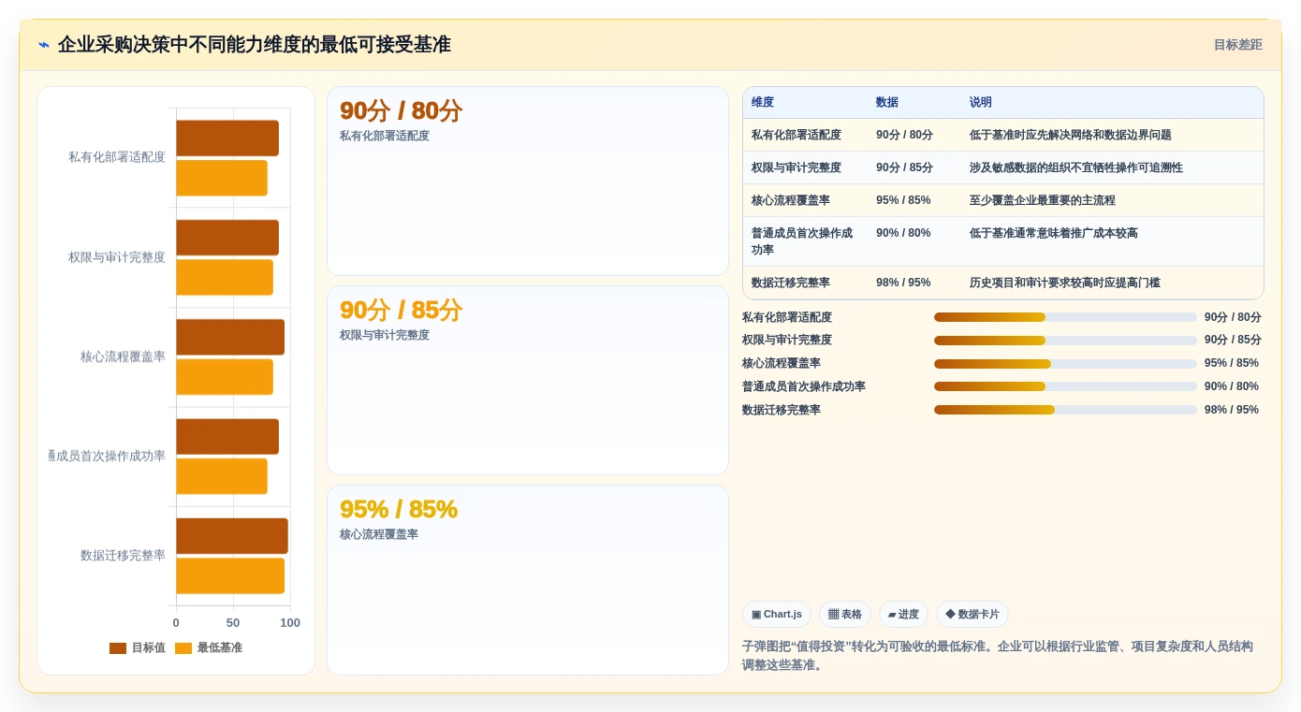Click the 进度 tag chip
Viewport: 1301px width, 712px height.
pos(903,615)
